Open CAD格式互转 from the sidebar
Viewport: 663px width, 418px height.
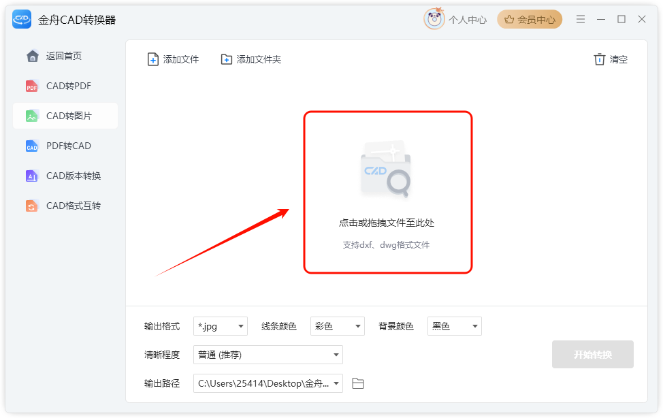(x=65, y=206)
